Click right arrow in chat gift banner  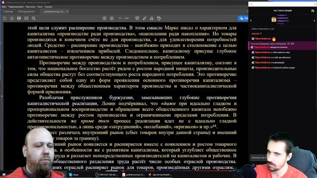[x=314, y=21]
